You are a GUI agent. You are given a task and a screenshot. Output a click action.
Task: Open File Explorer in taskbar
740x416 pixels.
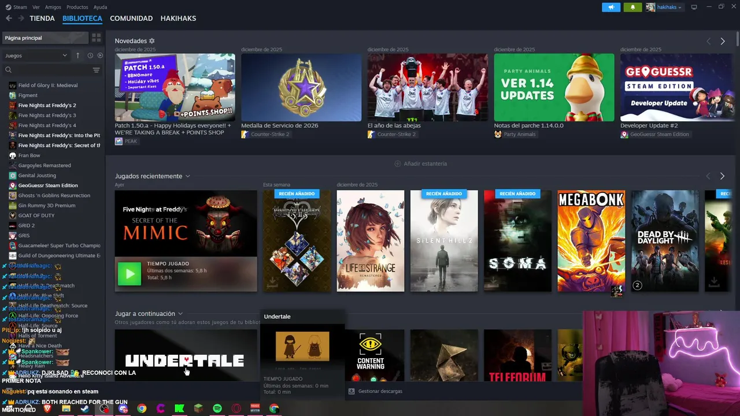66,408
